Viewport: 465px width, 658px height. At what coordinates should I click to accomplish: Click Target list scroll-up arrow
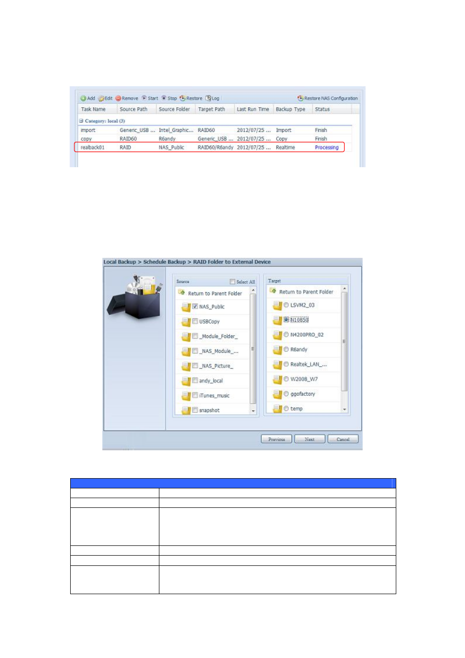click(345, 289)
